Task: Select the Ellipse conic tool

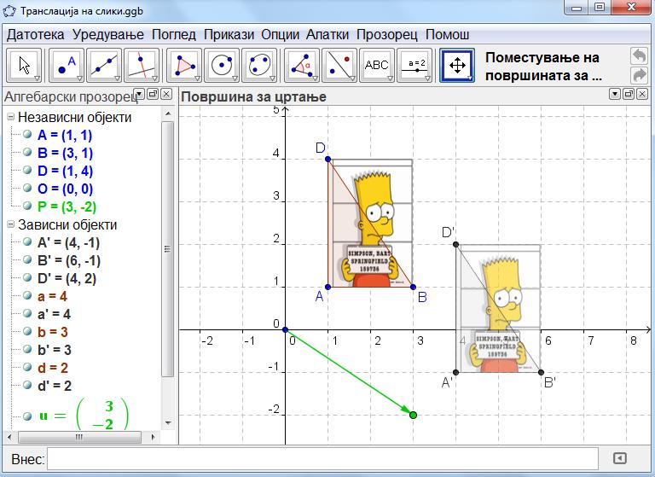Action: tap(260, 65)
